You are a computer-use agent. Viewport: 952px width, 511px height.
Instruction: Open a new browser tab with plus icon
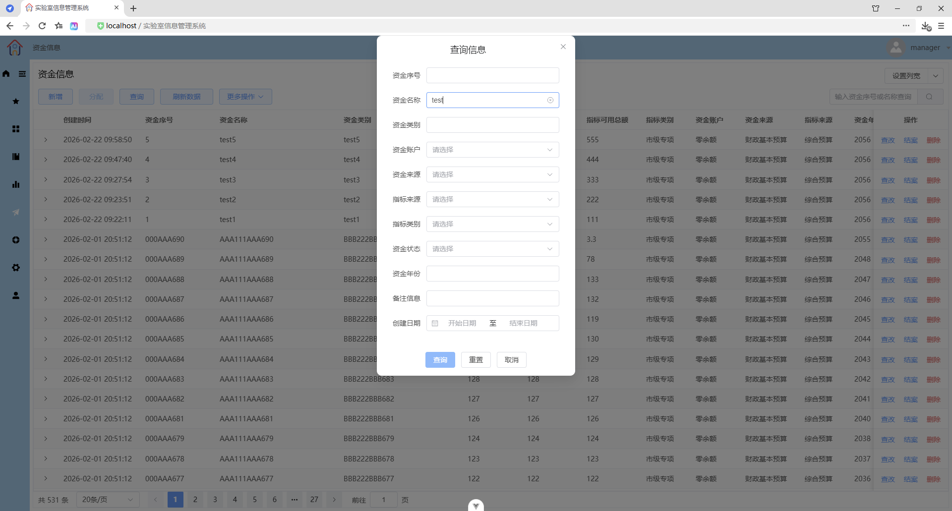pyautogui.click(x=133, y=8)
